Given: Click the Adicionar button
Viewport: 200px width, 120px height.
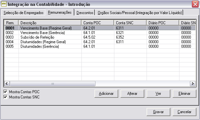Looking at the screenshot, I should click(x=106, y=94).
